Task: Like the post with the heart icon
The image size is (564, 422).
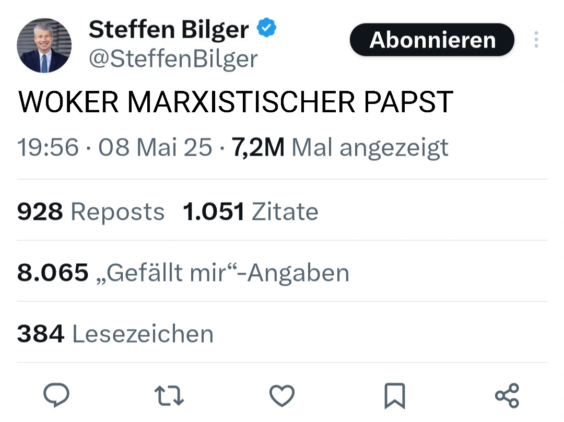Action: coord(282,395)
